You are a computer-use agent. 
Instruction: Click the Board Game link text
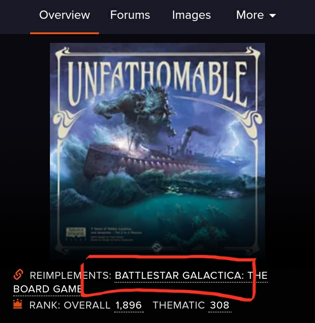(x=47, y=289)
